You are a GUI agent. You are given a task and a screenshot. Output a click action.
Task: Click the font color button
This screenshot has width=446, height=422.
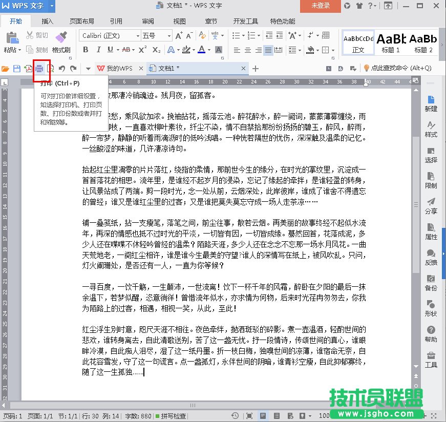point(201,50)
